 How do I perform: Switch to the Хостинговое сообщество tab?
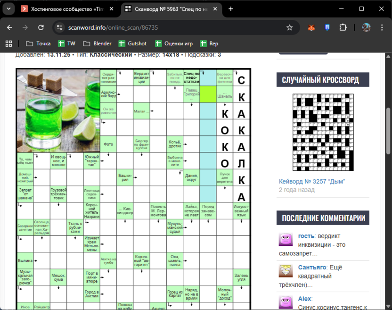67,9
